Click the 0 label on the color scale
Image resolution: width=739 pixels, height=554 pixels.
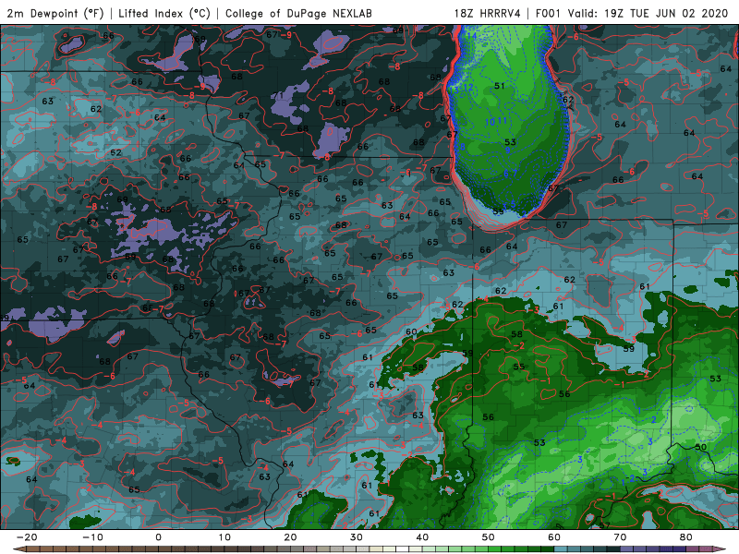pyautogui.click(x=158, y=537)
